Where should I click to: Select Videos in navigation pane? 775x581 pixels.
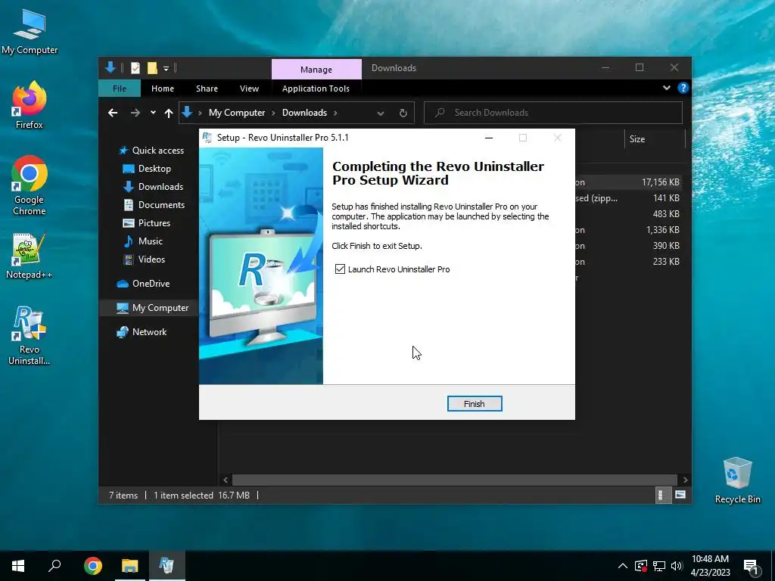[144, 259]
